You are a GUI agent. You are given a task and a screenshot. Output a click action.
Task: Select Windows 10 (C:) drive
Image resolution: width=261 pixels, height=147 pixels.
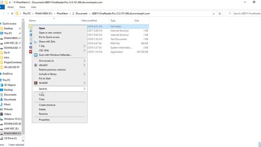click(13, 119)
